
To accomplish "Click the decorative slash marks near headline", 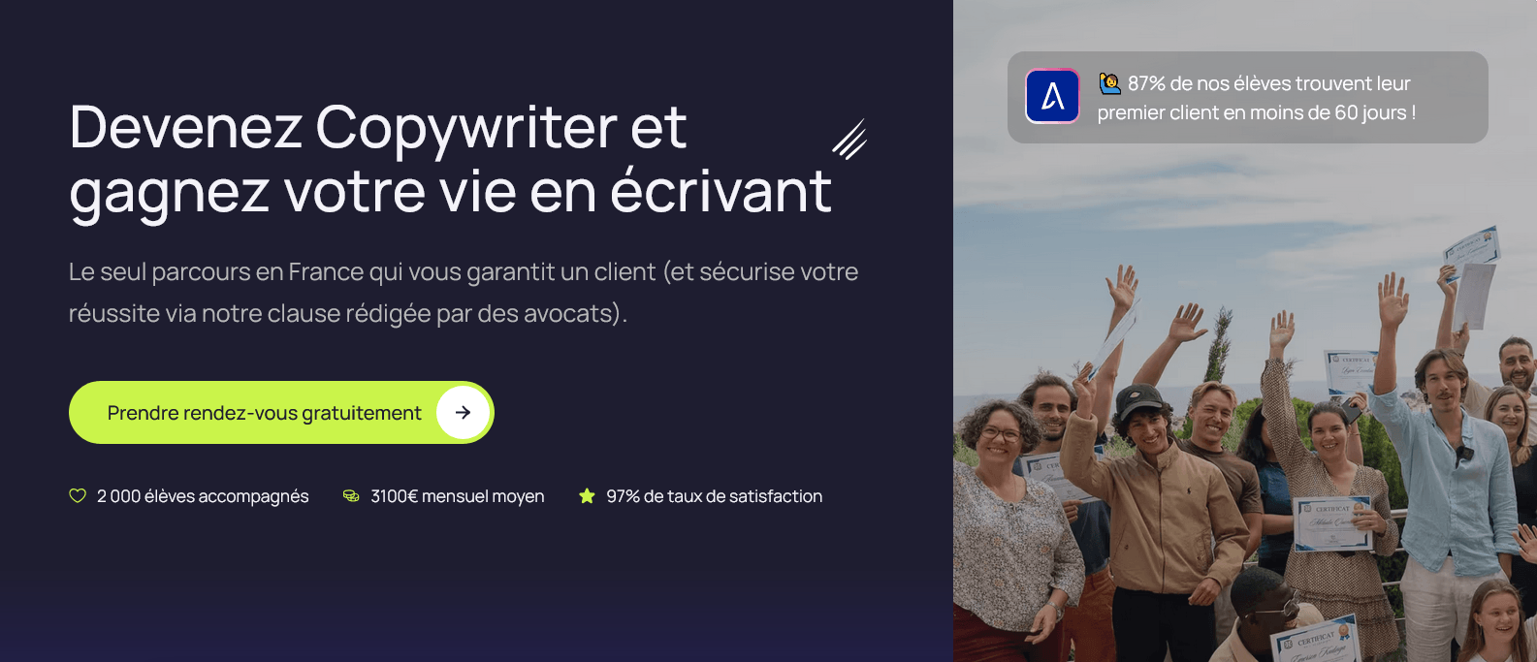I will pos(849,139).
